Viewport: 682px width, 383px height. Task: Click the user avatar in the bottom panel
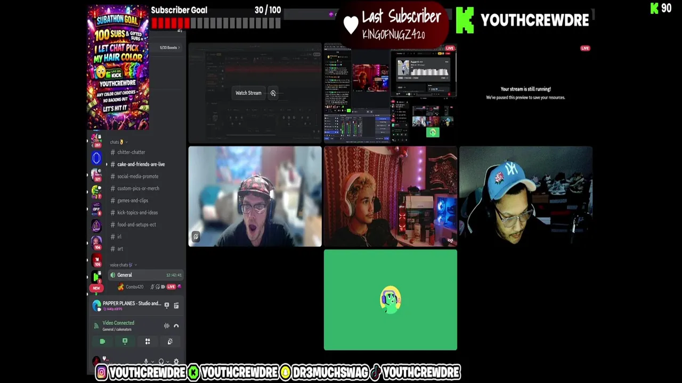pyautogui.click(x=96, y=362)
